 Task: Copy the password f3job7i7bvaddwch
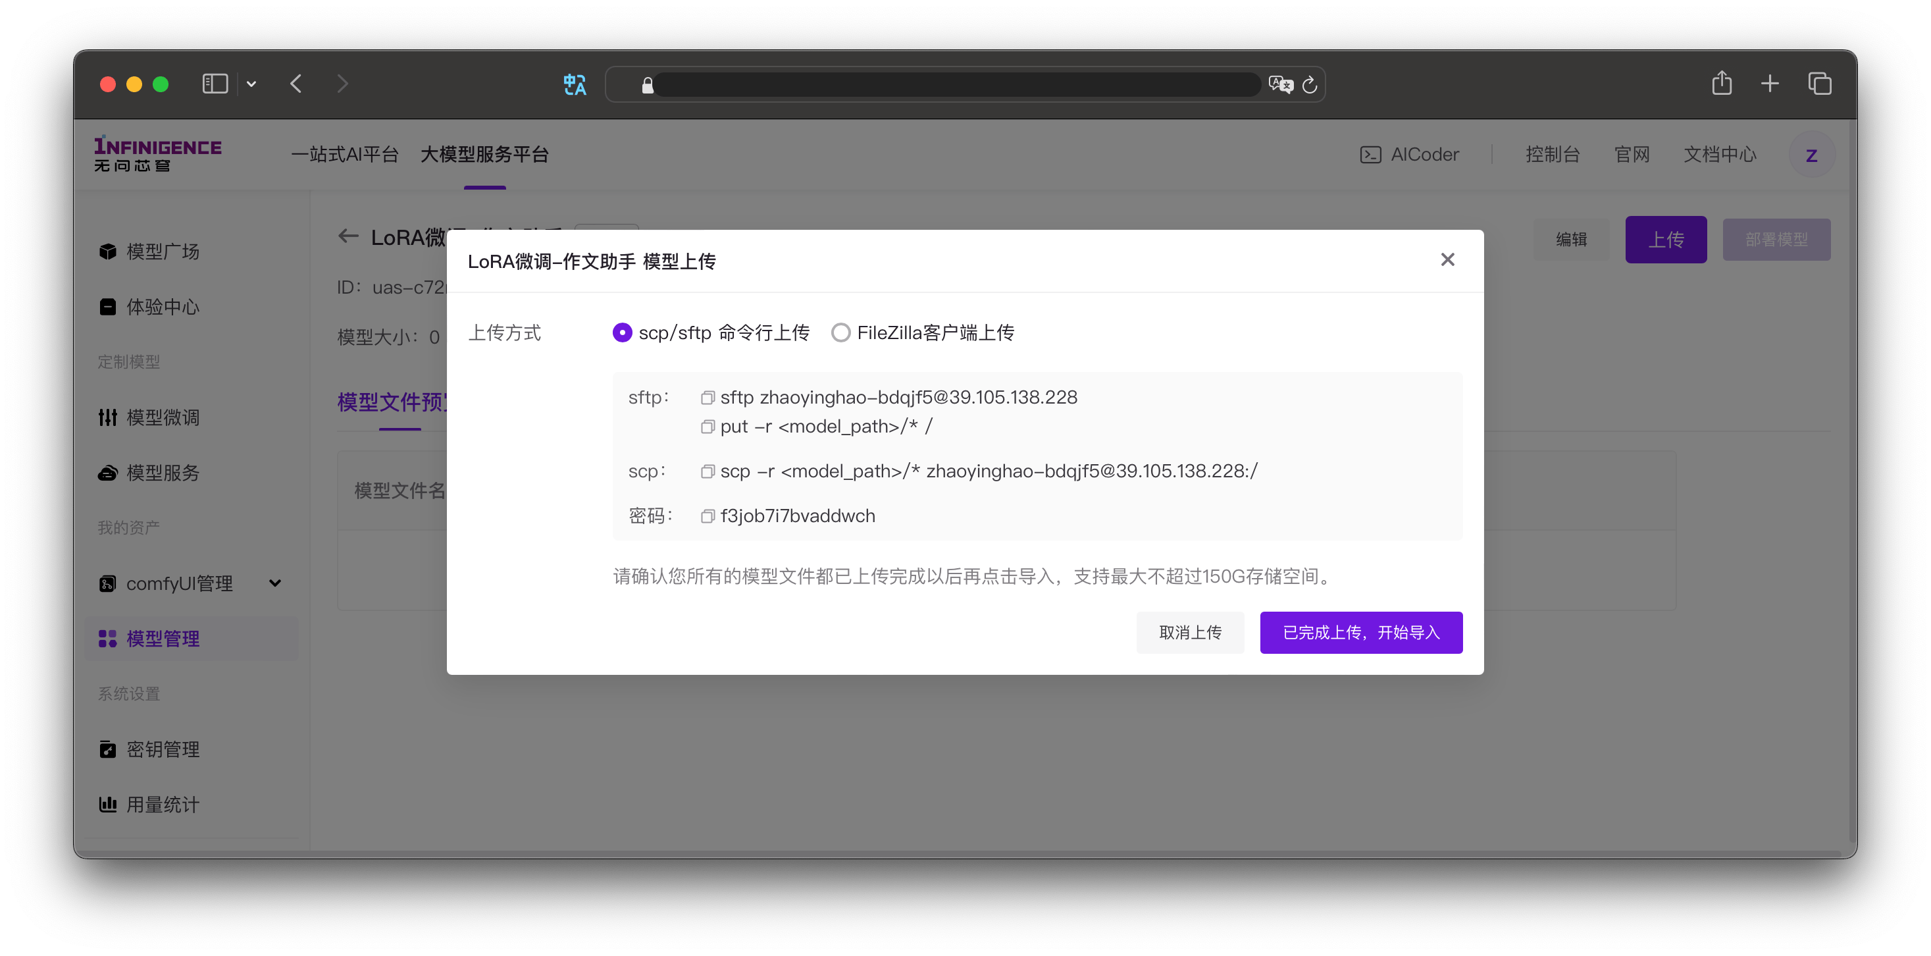tap(707, 516)
